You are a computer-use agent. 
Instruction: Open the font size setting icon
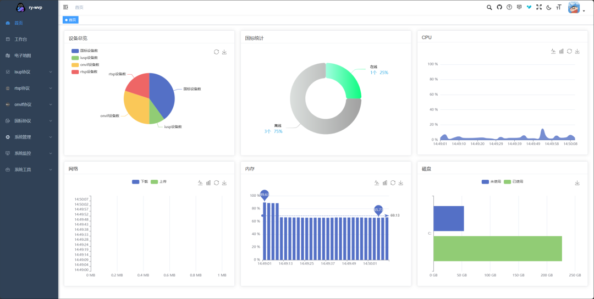(x=559, y=7)
